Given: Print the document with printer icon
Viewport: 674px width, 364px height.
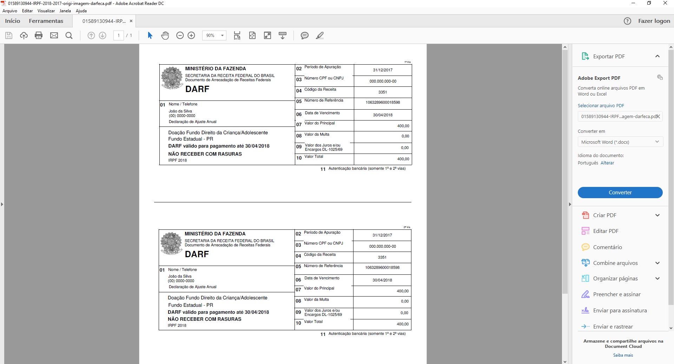Looking at the screenshot, I should click(x=39, y=35).
